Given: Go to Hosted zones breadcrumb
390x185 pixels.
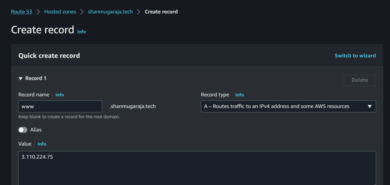Looking at the screenshot, I should (x=60, y=12).
